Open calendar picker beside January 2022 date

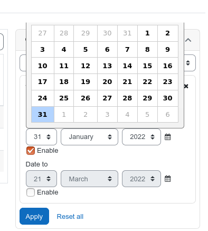tap(167, 137)
